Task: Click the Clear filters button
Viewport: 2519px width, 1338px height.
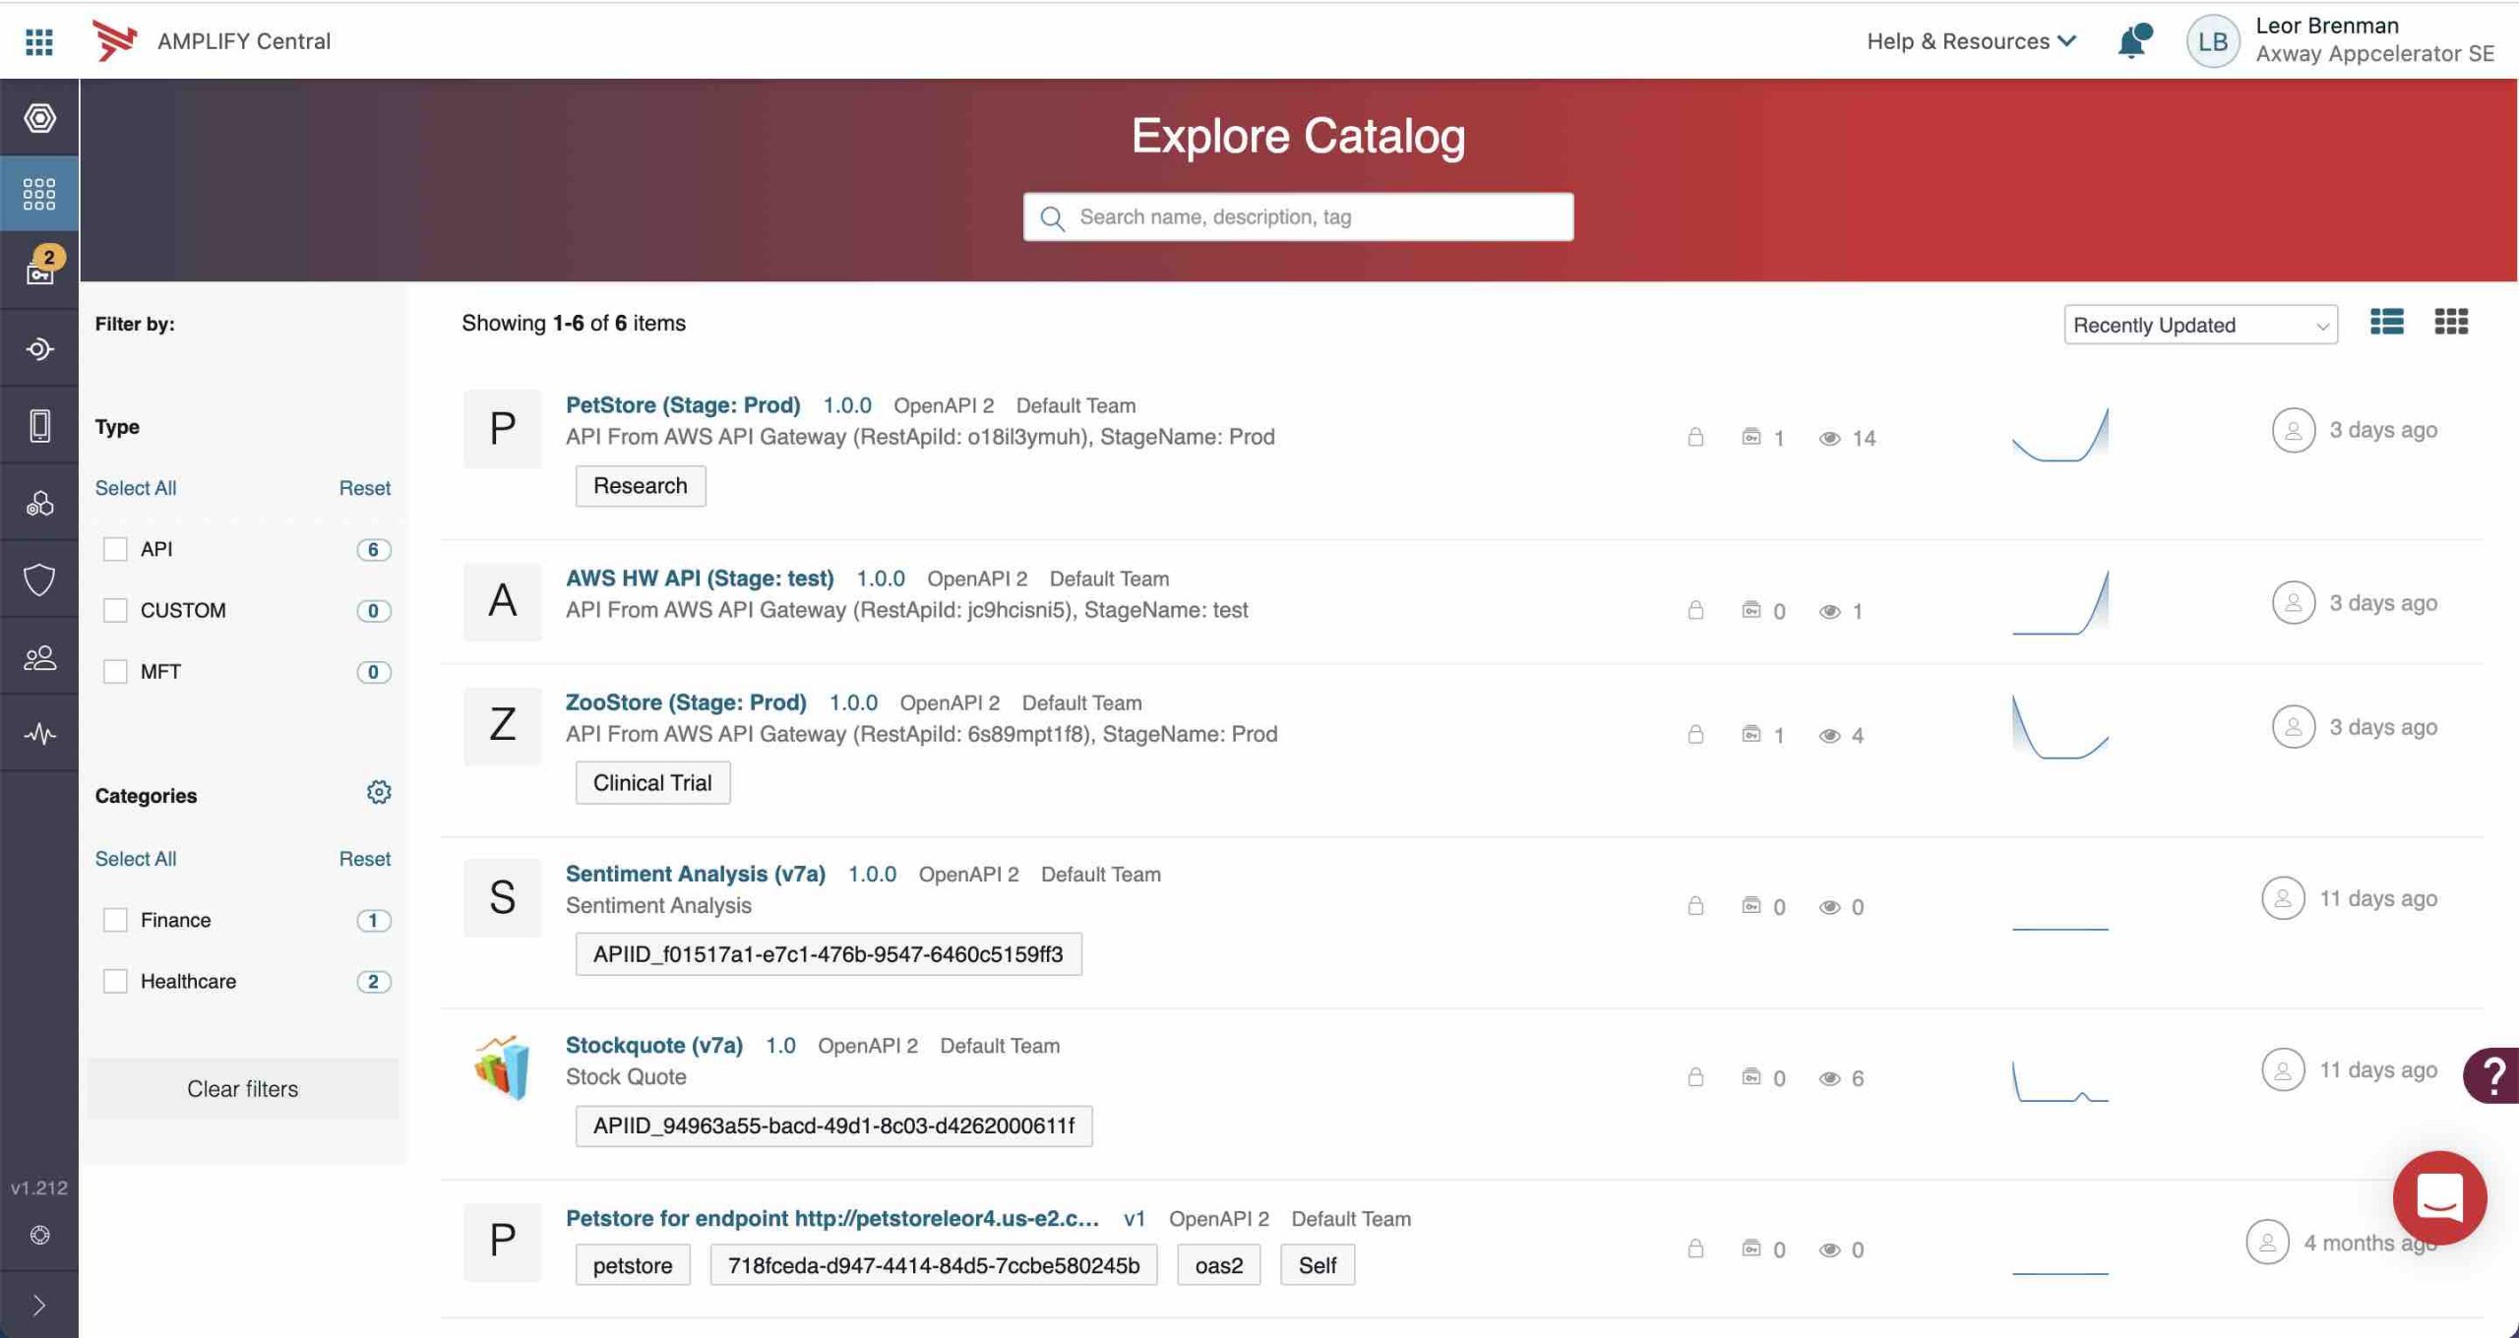Action: click(x=243, y=1089)
